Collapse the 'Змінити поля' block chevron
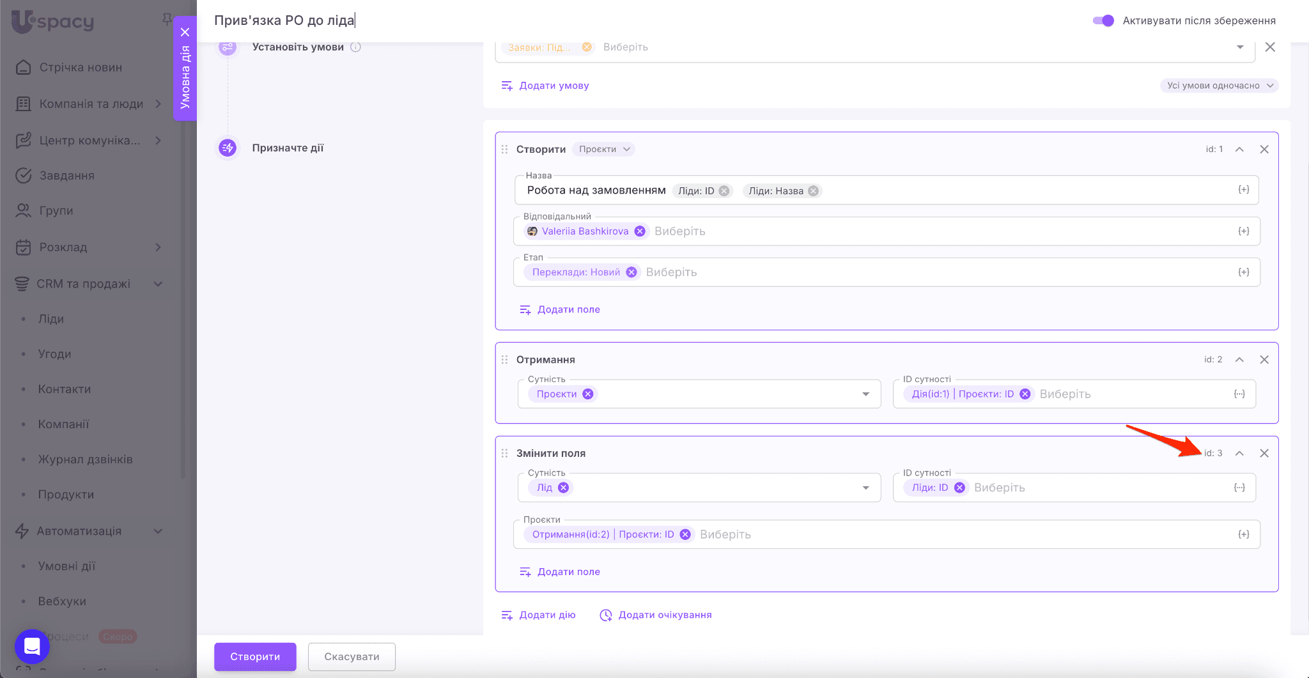 1239,453
